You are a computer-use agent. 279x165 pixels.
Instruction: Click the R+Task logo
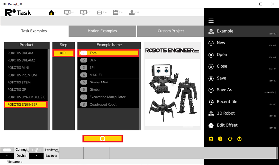coord(18,12)
